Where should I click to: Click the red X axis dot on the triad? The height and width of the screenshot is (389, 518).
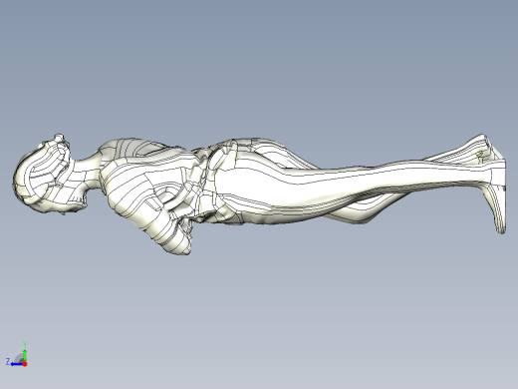pyautogui.click(x=25, y=364)
